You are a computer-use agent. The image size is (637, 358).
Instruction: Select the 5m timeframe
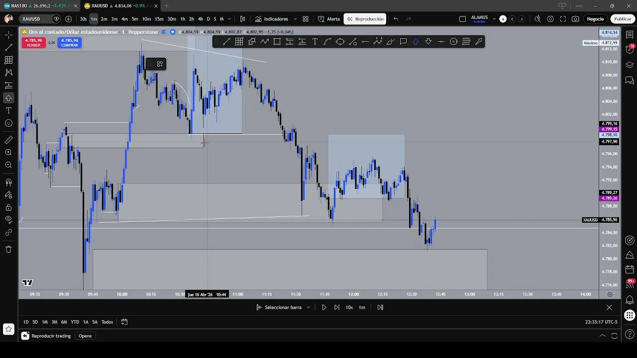(135, 19)
